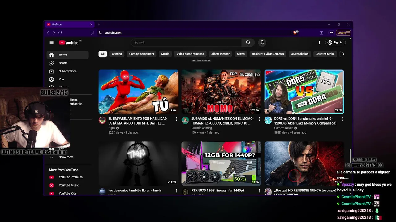Screen dimensions: 396x222
Task: Go back with browser back arrow
Action: [x=48, y=33]
